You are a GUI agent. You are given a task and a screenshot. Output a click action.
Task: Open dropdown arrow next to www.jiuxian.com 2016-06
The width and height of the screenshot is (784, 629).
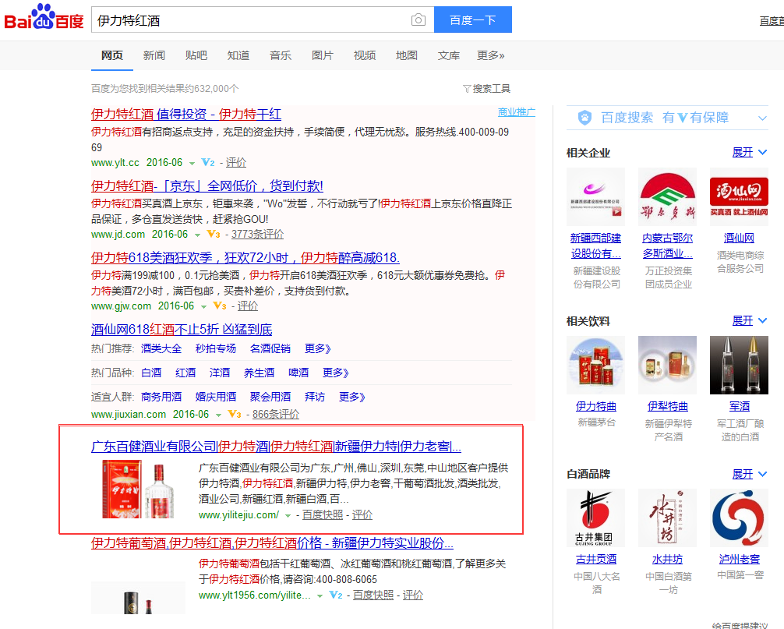click(218, 415)
